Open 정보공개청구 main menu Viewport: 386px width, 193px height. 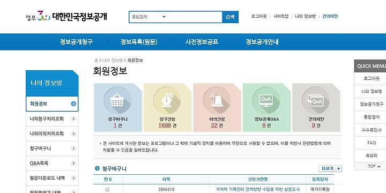tap(76, 42)
